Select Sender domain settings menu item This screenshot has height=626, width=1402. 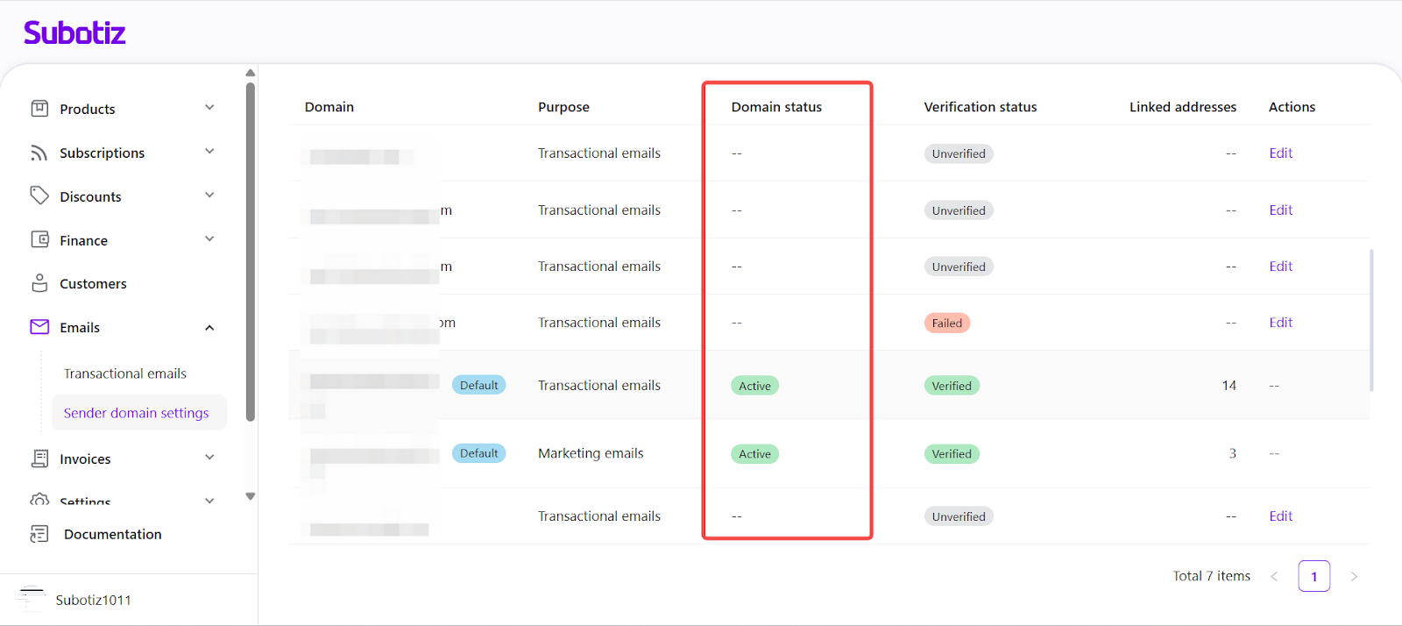tap(136, 413)
